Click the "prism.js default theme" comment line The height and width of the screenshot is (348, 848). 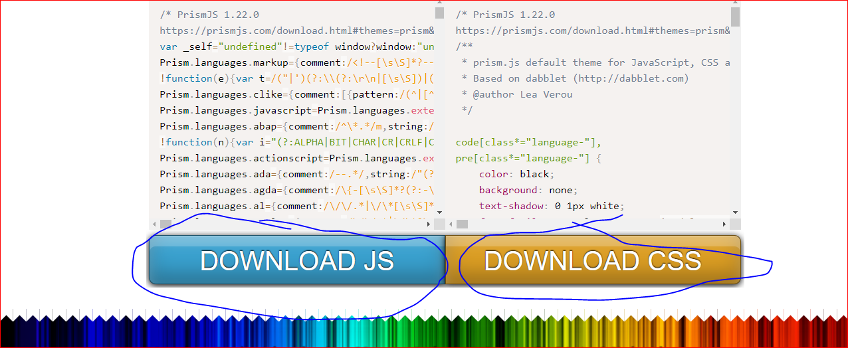[x=595, y=62]
